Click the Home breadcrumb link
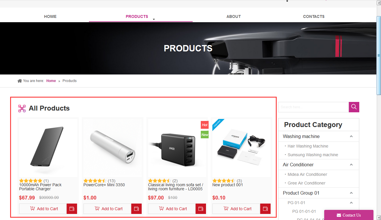Image resolution: width=381 pixels, height=220 pixels. click(51, 81)
